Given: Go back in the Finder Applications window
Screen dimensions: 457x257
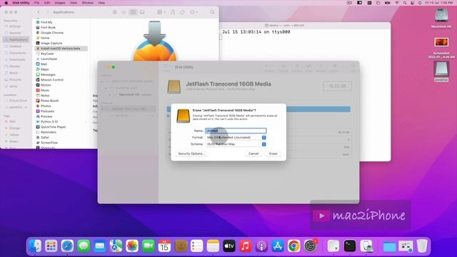Looking at the screenshot, I should tap(39, 12).
